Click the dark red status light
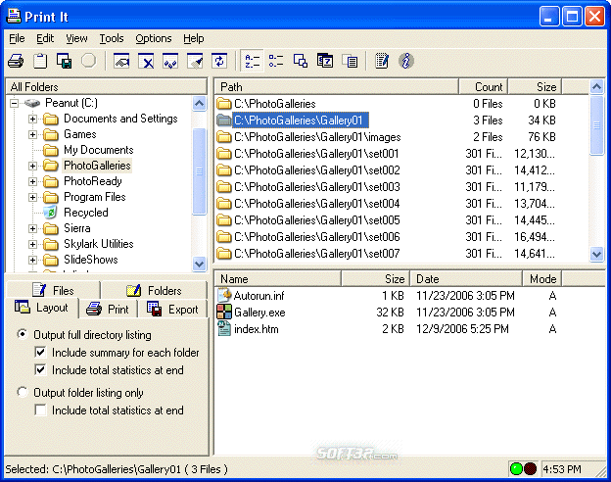 [x=531, y=468]
